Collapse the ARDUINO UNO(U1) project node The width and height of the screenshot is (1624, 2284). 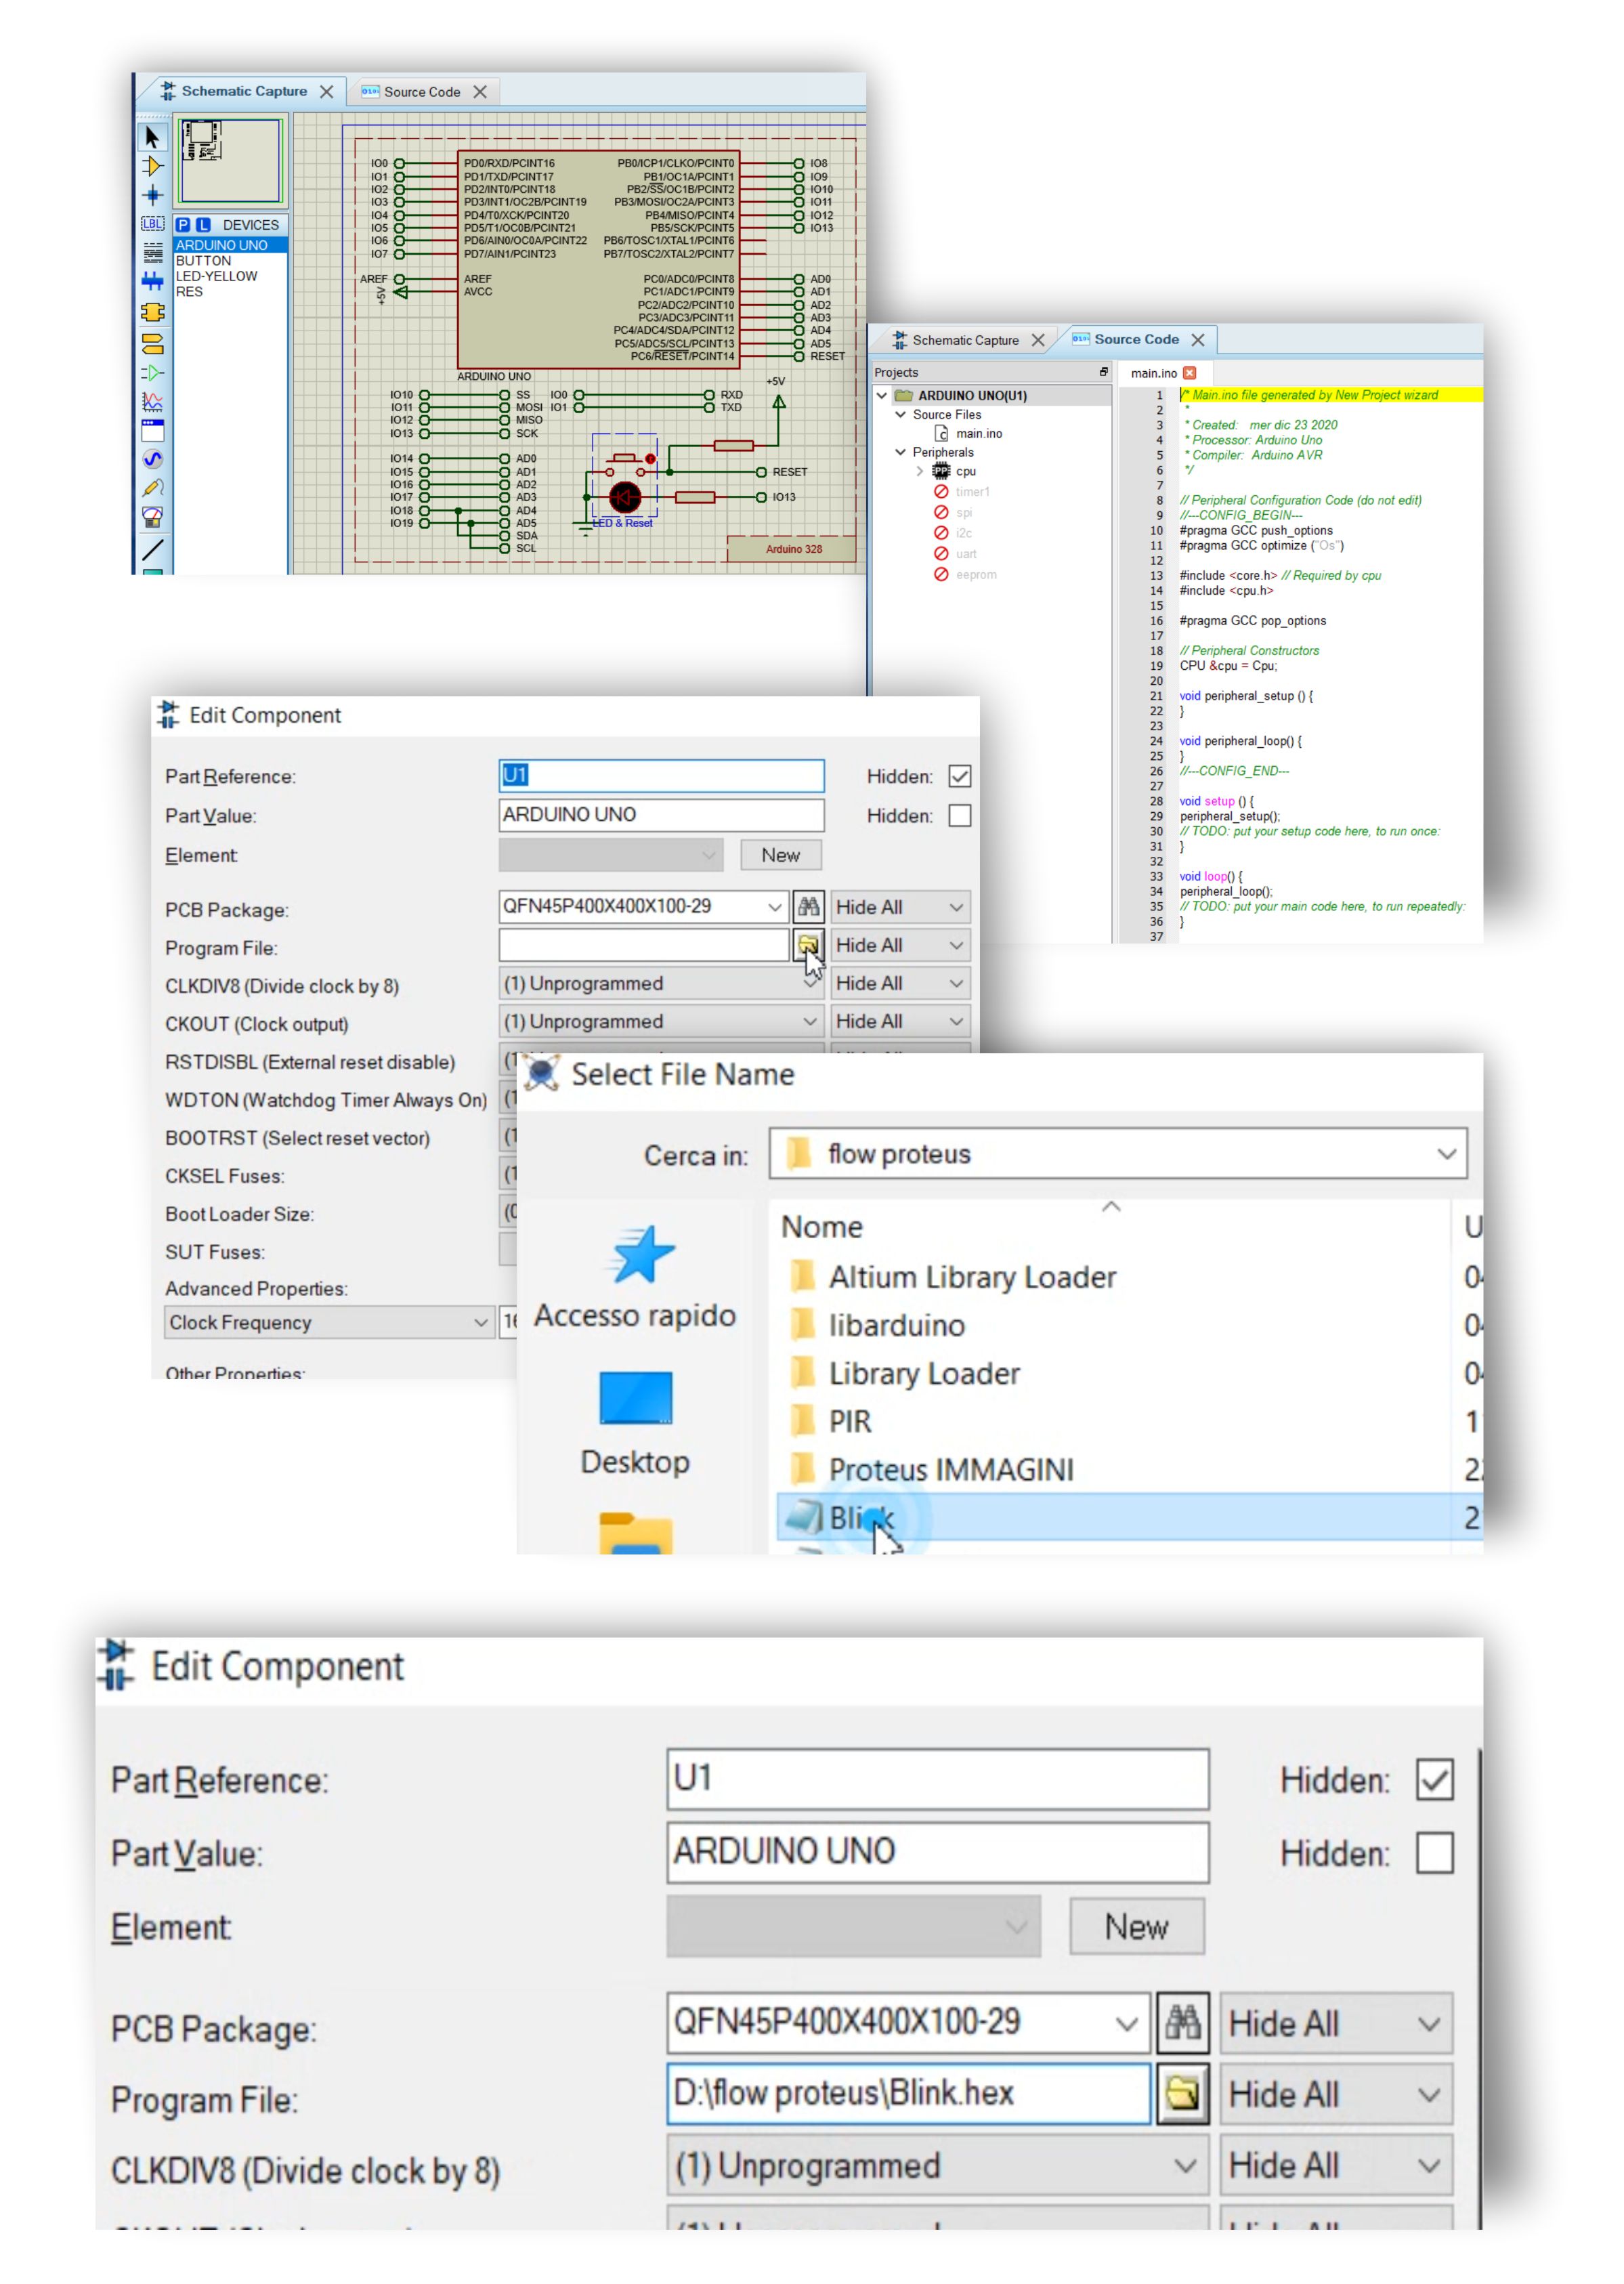tap(882, 396)
